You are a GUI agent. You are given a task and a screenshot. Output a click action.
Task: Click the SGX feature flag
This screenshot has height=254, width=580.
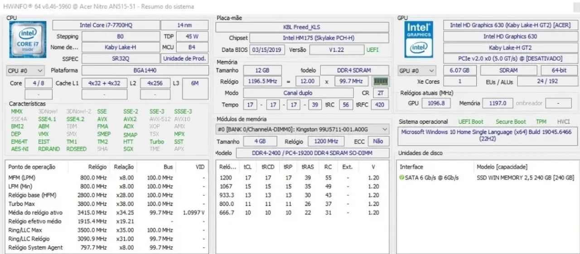(x=129, y=149)
